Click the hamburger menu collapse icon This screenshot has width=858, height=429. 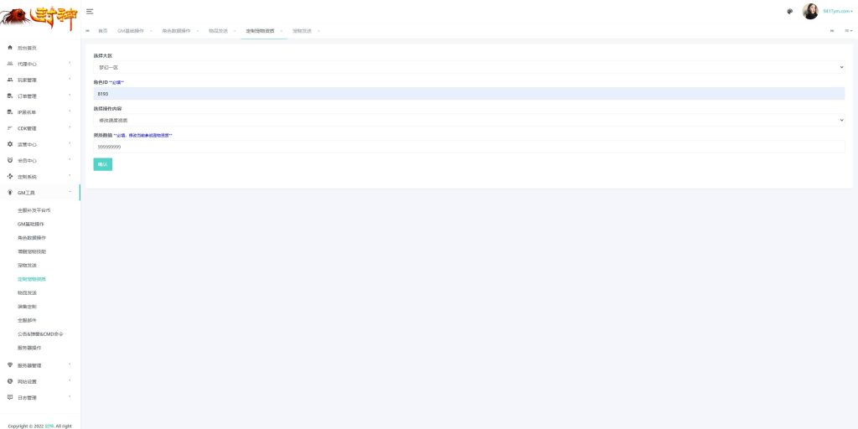(90, 11)
